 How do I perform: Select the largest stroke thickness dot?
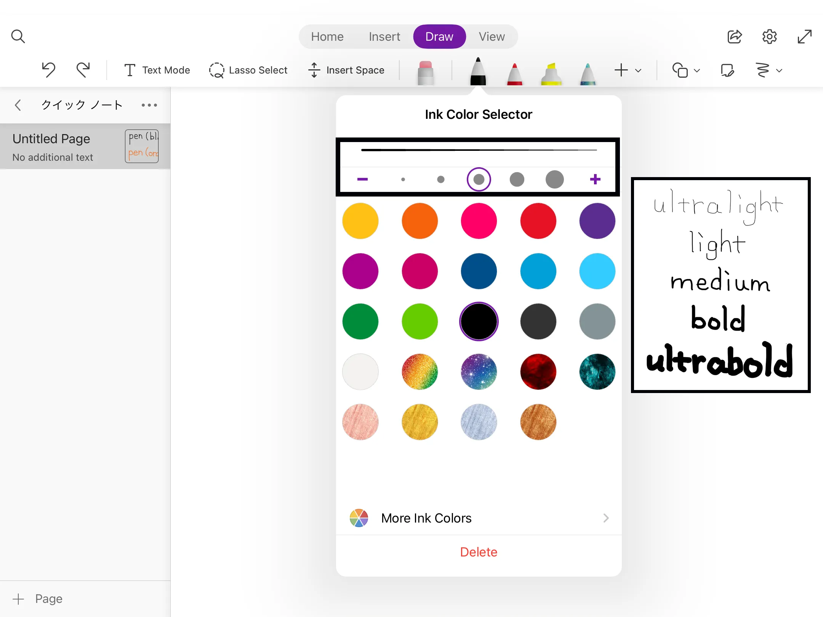[554, 179]
